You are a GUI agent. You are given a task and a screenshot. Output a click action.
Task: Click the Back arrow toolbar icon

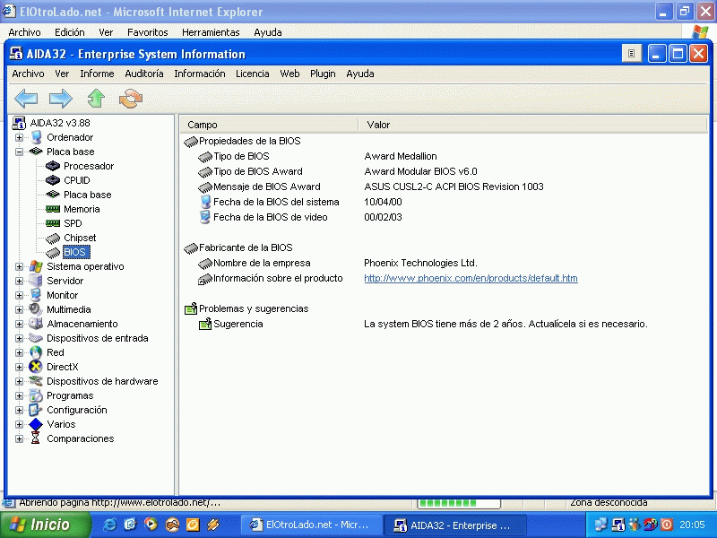[26, 99]
